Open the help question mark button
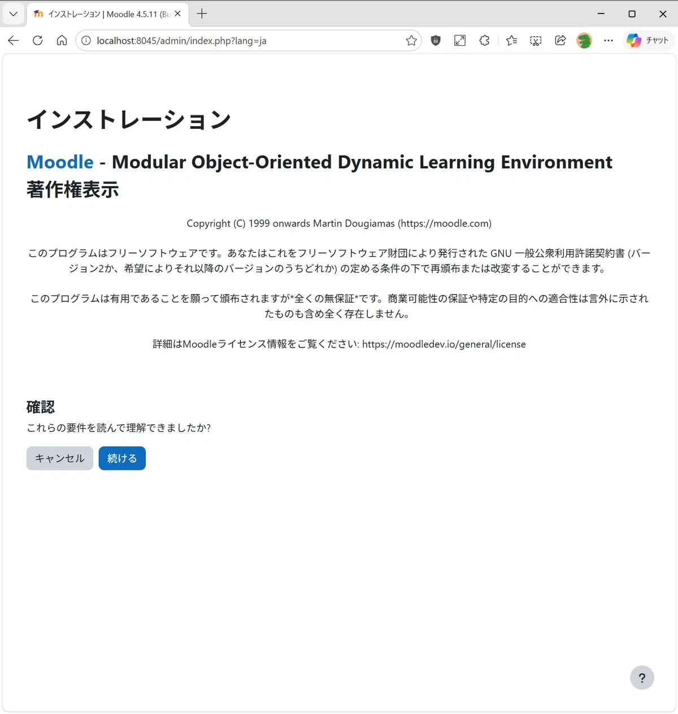The width and height of the screenshot is (678, 714). (642, 678)
